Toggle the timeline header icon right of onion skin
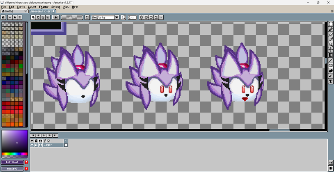 tap(49, 141)
